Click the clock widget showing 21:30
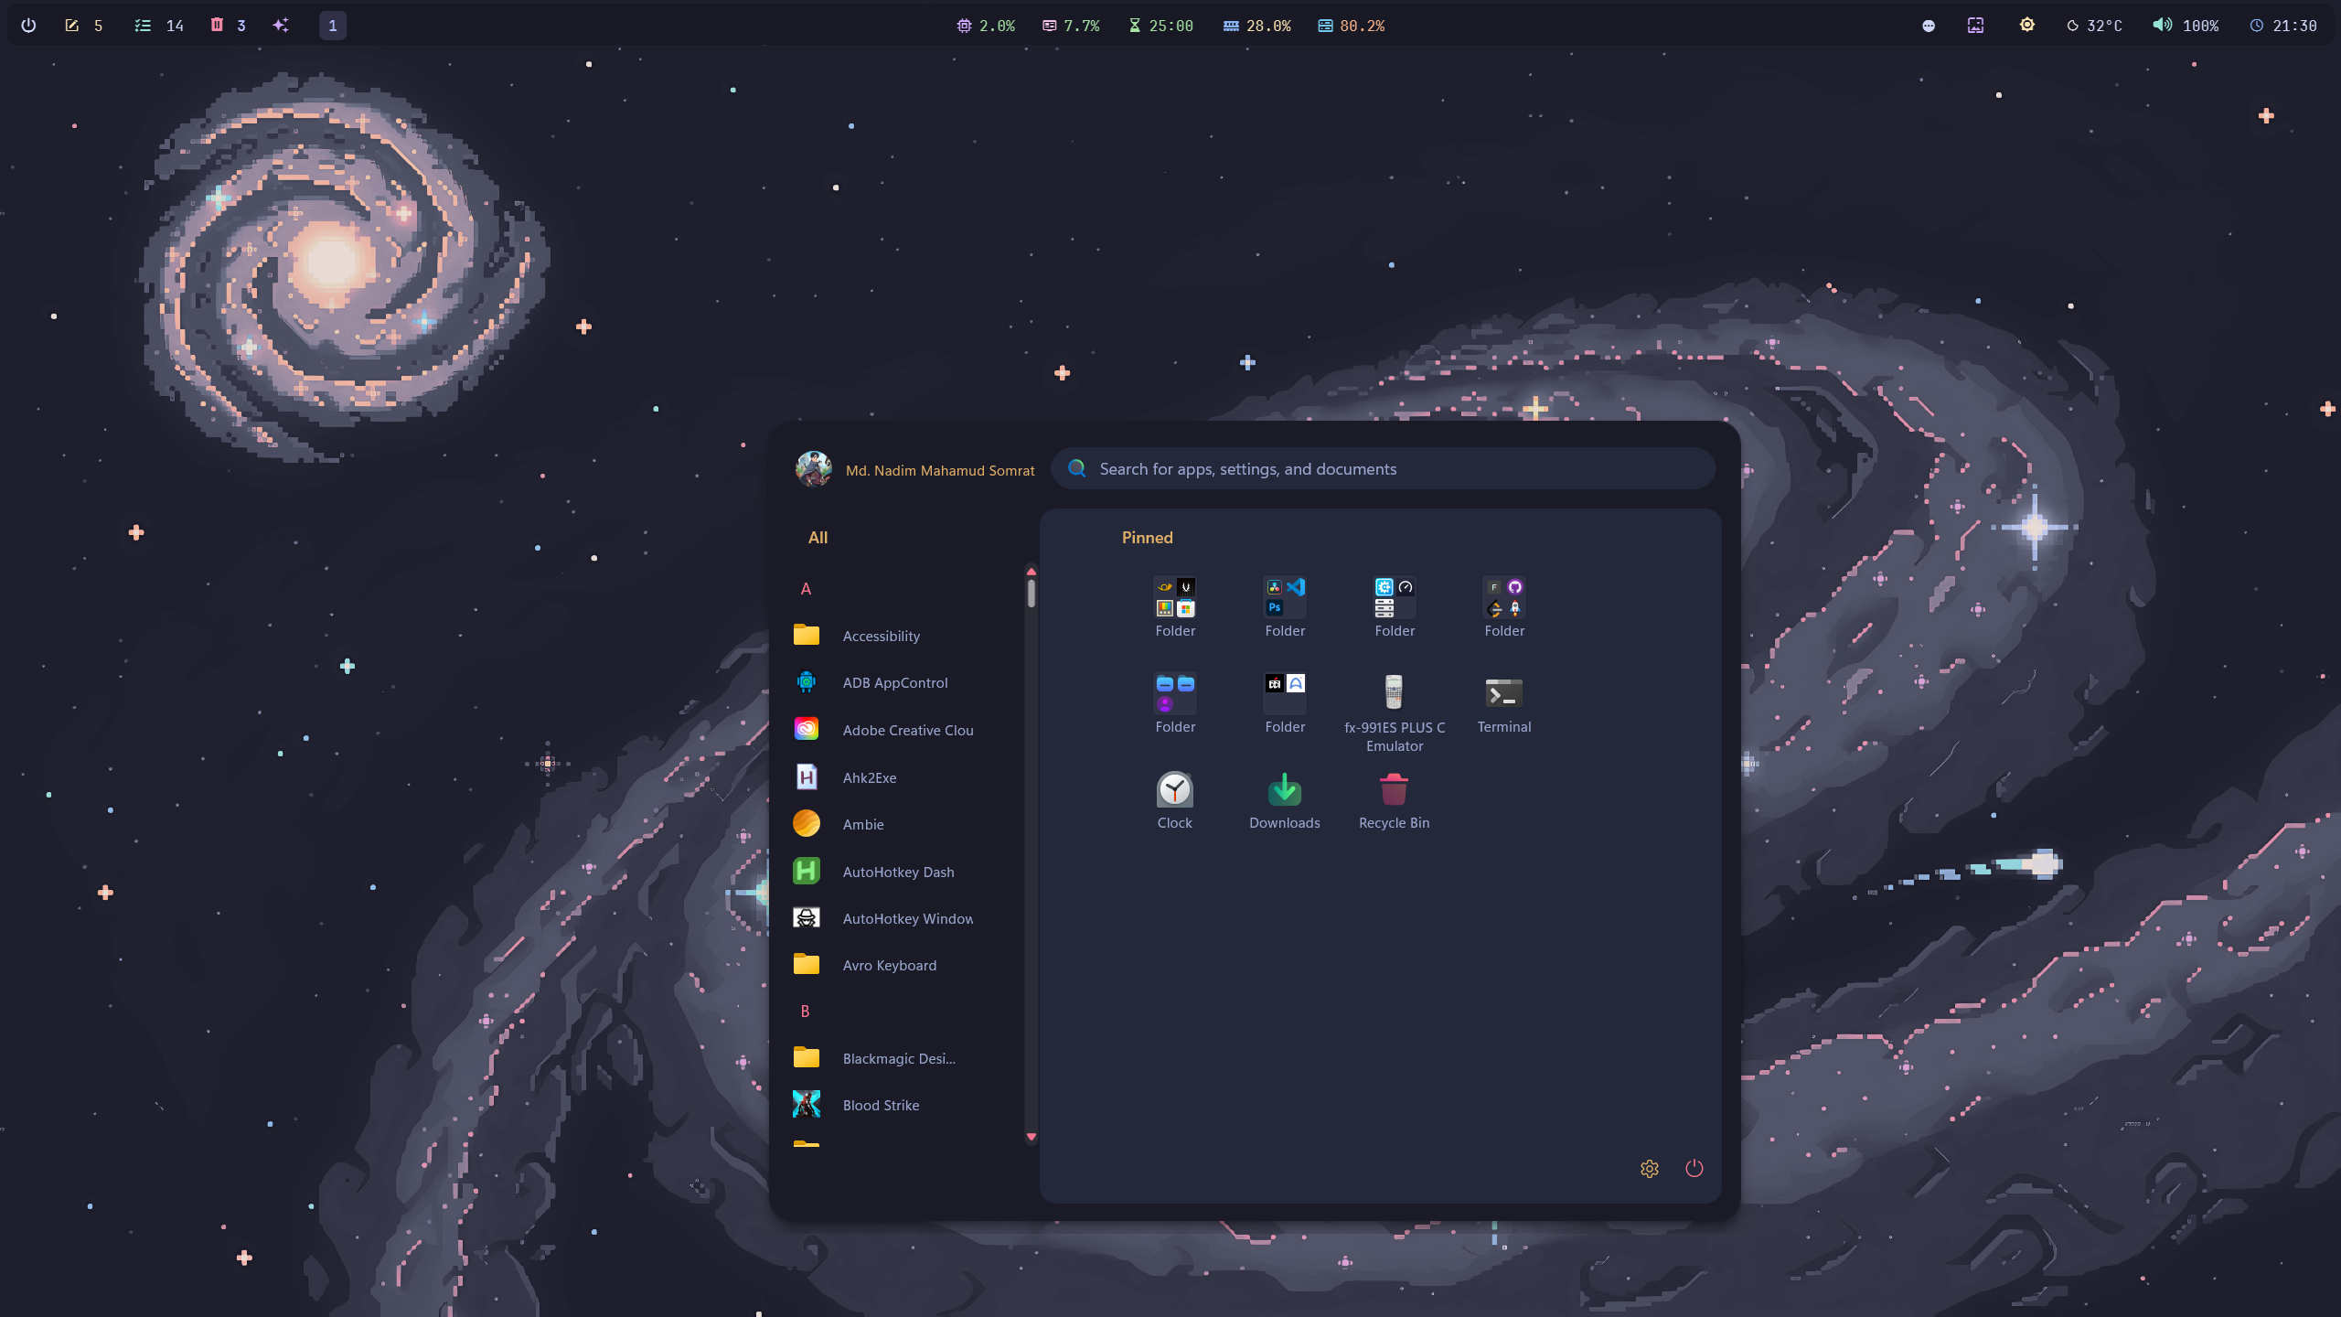 click(x=2283, y=26)
